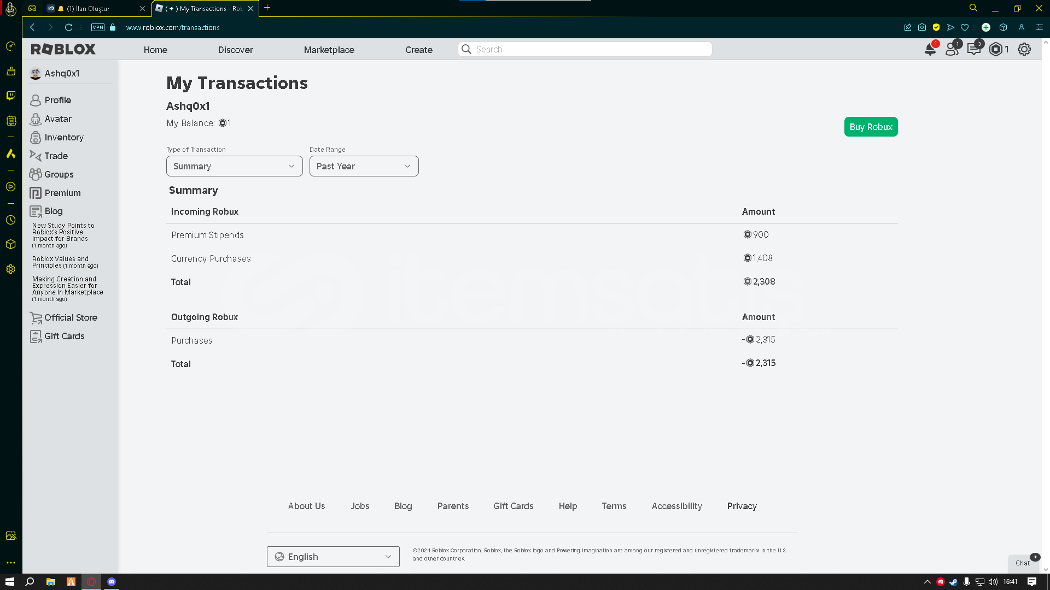Open Discord from the taskbar

112,582
